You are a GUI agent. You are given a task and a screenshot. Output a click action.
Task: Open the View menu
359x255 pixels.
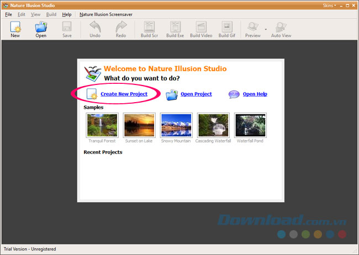[35, 14]
